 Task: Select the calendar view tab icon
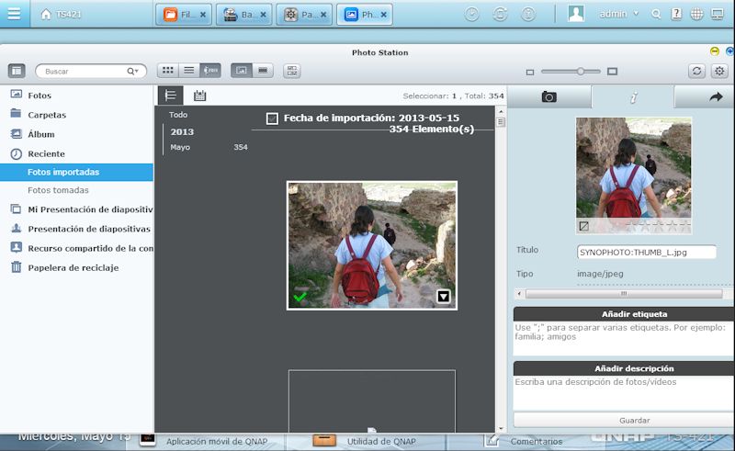(x=199, y=96)
